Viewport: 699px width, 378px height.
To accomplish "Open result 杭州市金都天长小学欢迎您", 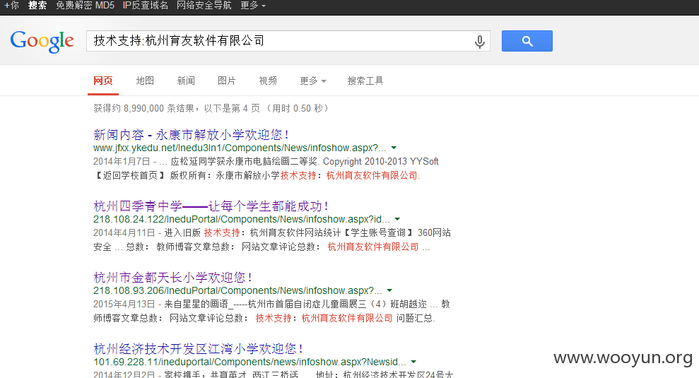I will pyautogui.click(x=173, y=277).
